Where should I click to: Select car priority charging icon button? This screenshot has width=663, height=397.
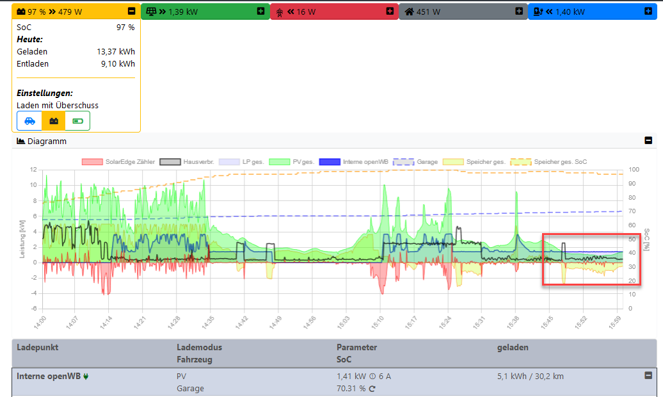29,121
